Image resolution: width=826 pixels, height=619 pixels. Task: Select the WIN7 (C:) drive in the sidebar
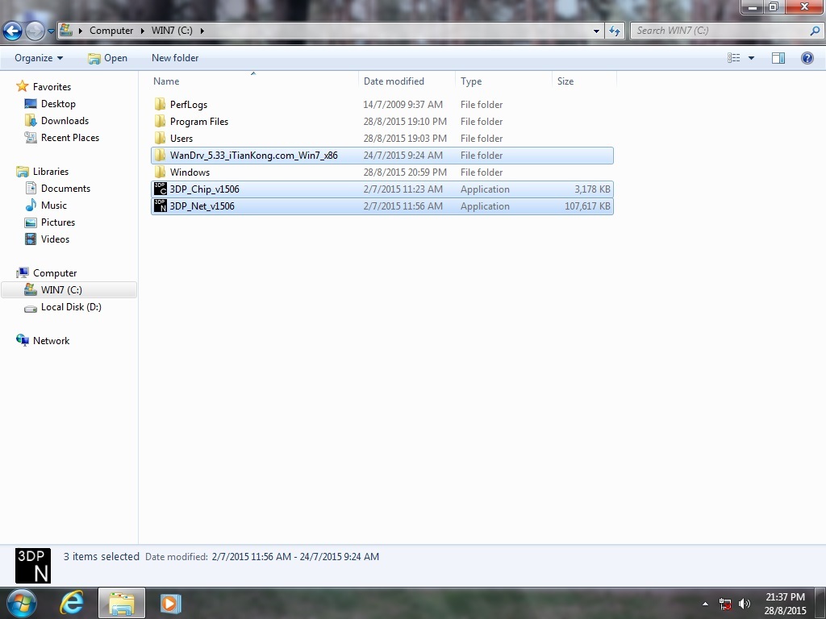69,289
